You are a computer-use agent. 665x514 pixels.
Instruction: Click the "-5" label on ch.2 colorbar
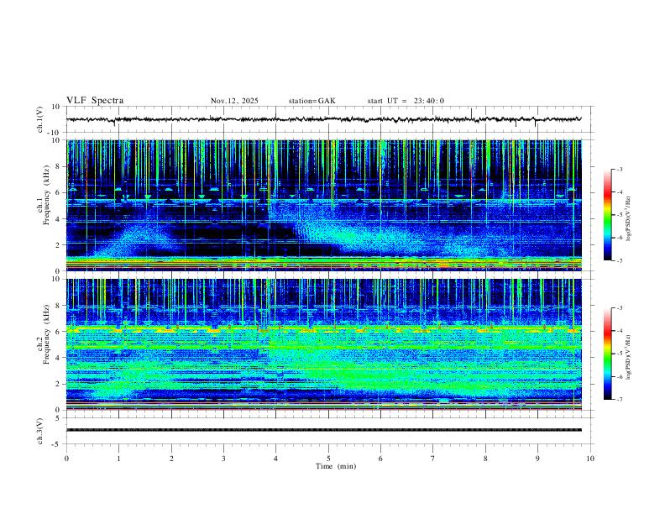(x=619, y=354)
